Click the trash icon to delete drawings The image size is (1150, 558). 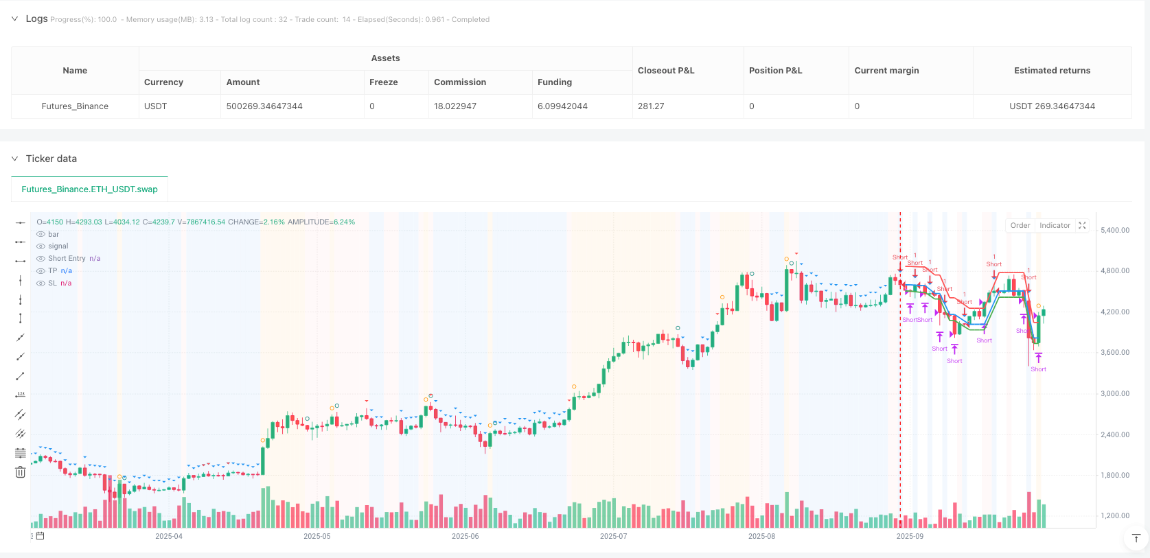tap(21, 472)
